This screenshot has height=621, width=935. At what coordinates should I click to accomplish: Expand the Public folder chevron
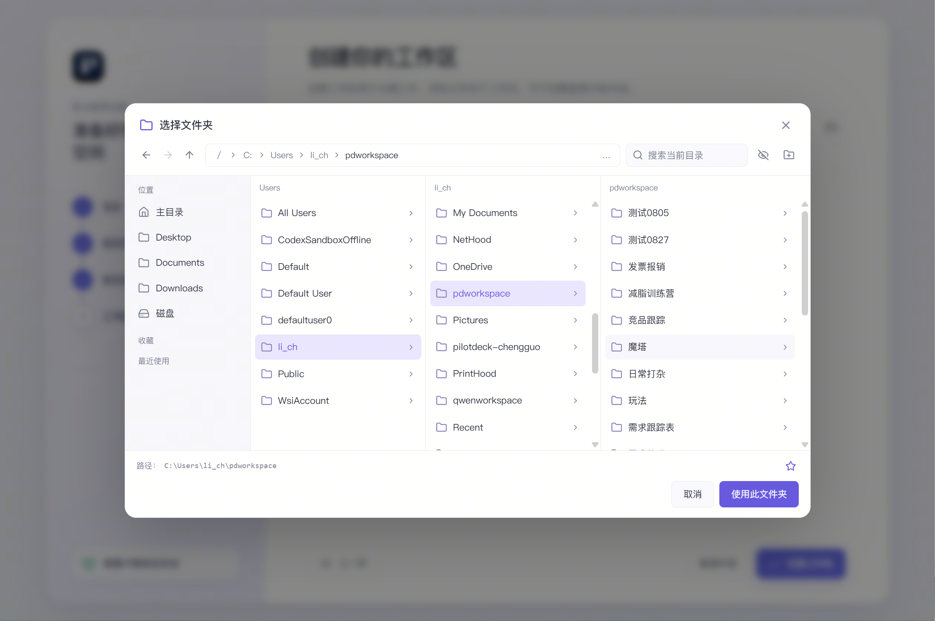tap(411, 374)
